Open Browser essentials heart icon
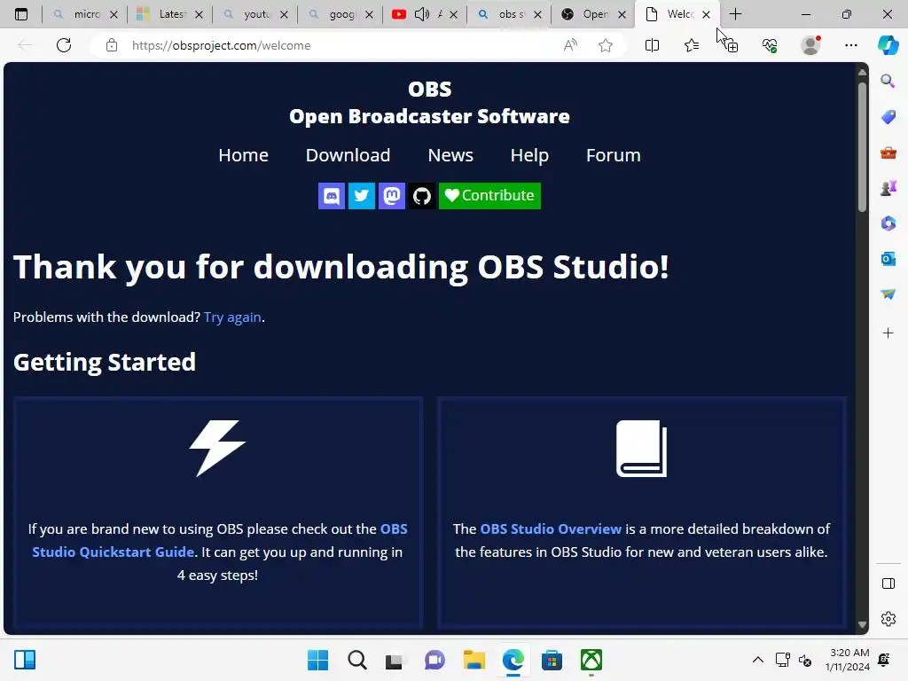The width and height of the screenshot is (908, 681). [770, 45]
